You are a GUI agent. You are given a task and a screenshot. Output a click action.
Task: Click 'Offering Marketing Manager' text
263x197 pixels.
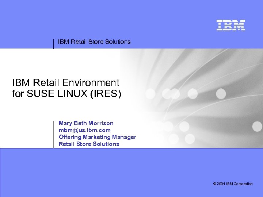[x=98, y=137]
